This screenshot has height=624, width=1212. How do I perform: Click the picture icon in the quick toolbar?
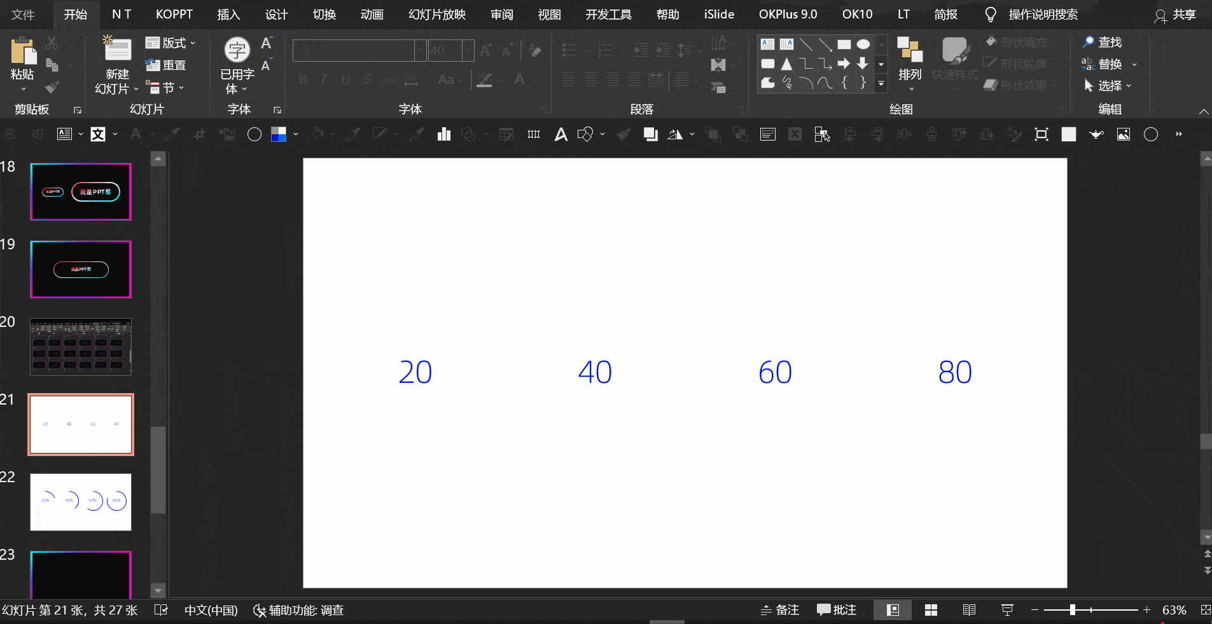(1124, 134)
